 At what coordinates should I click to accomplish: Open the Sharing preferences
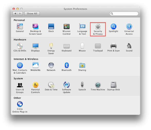click(82, 67)
